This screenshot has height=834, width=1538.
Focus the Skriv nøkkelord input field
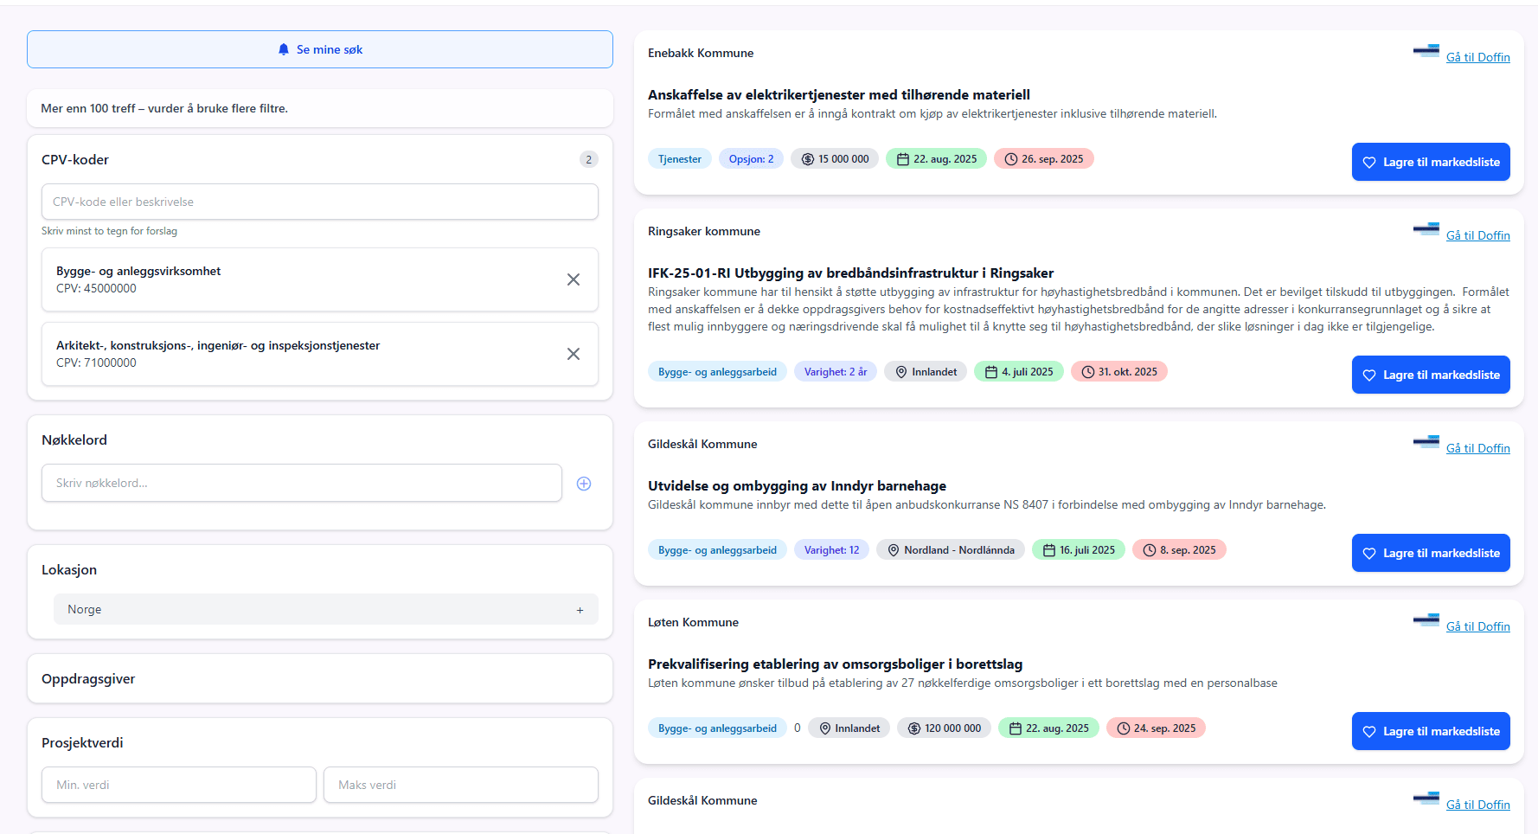(301, 483)
